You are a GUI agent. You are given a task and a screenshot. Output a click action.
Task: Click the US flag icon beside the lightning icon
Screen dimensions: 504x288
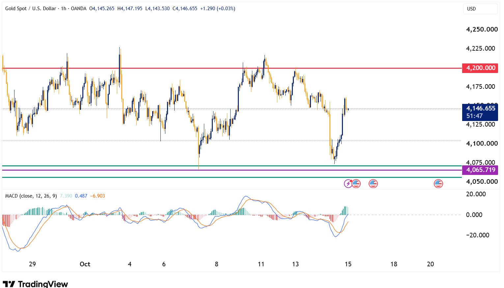356,183
